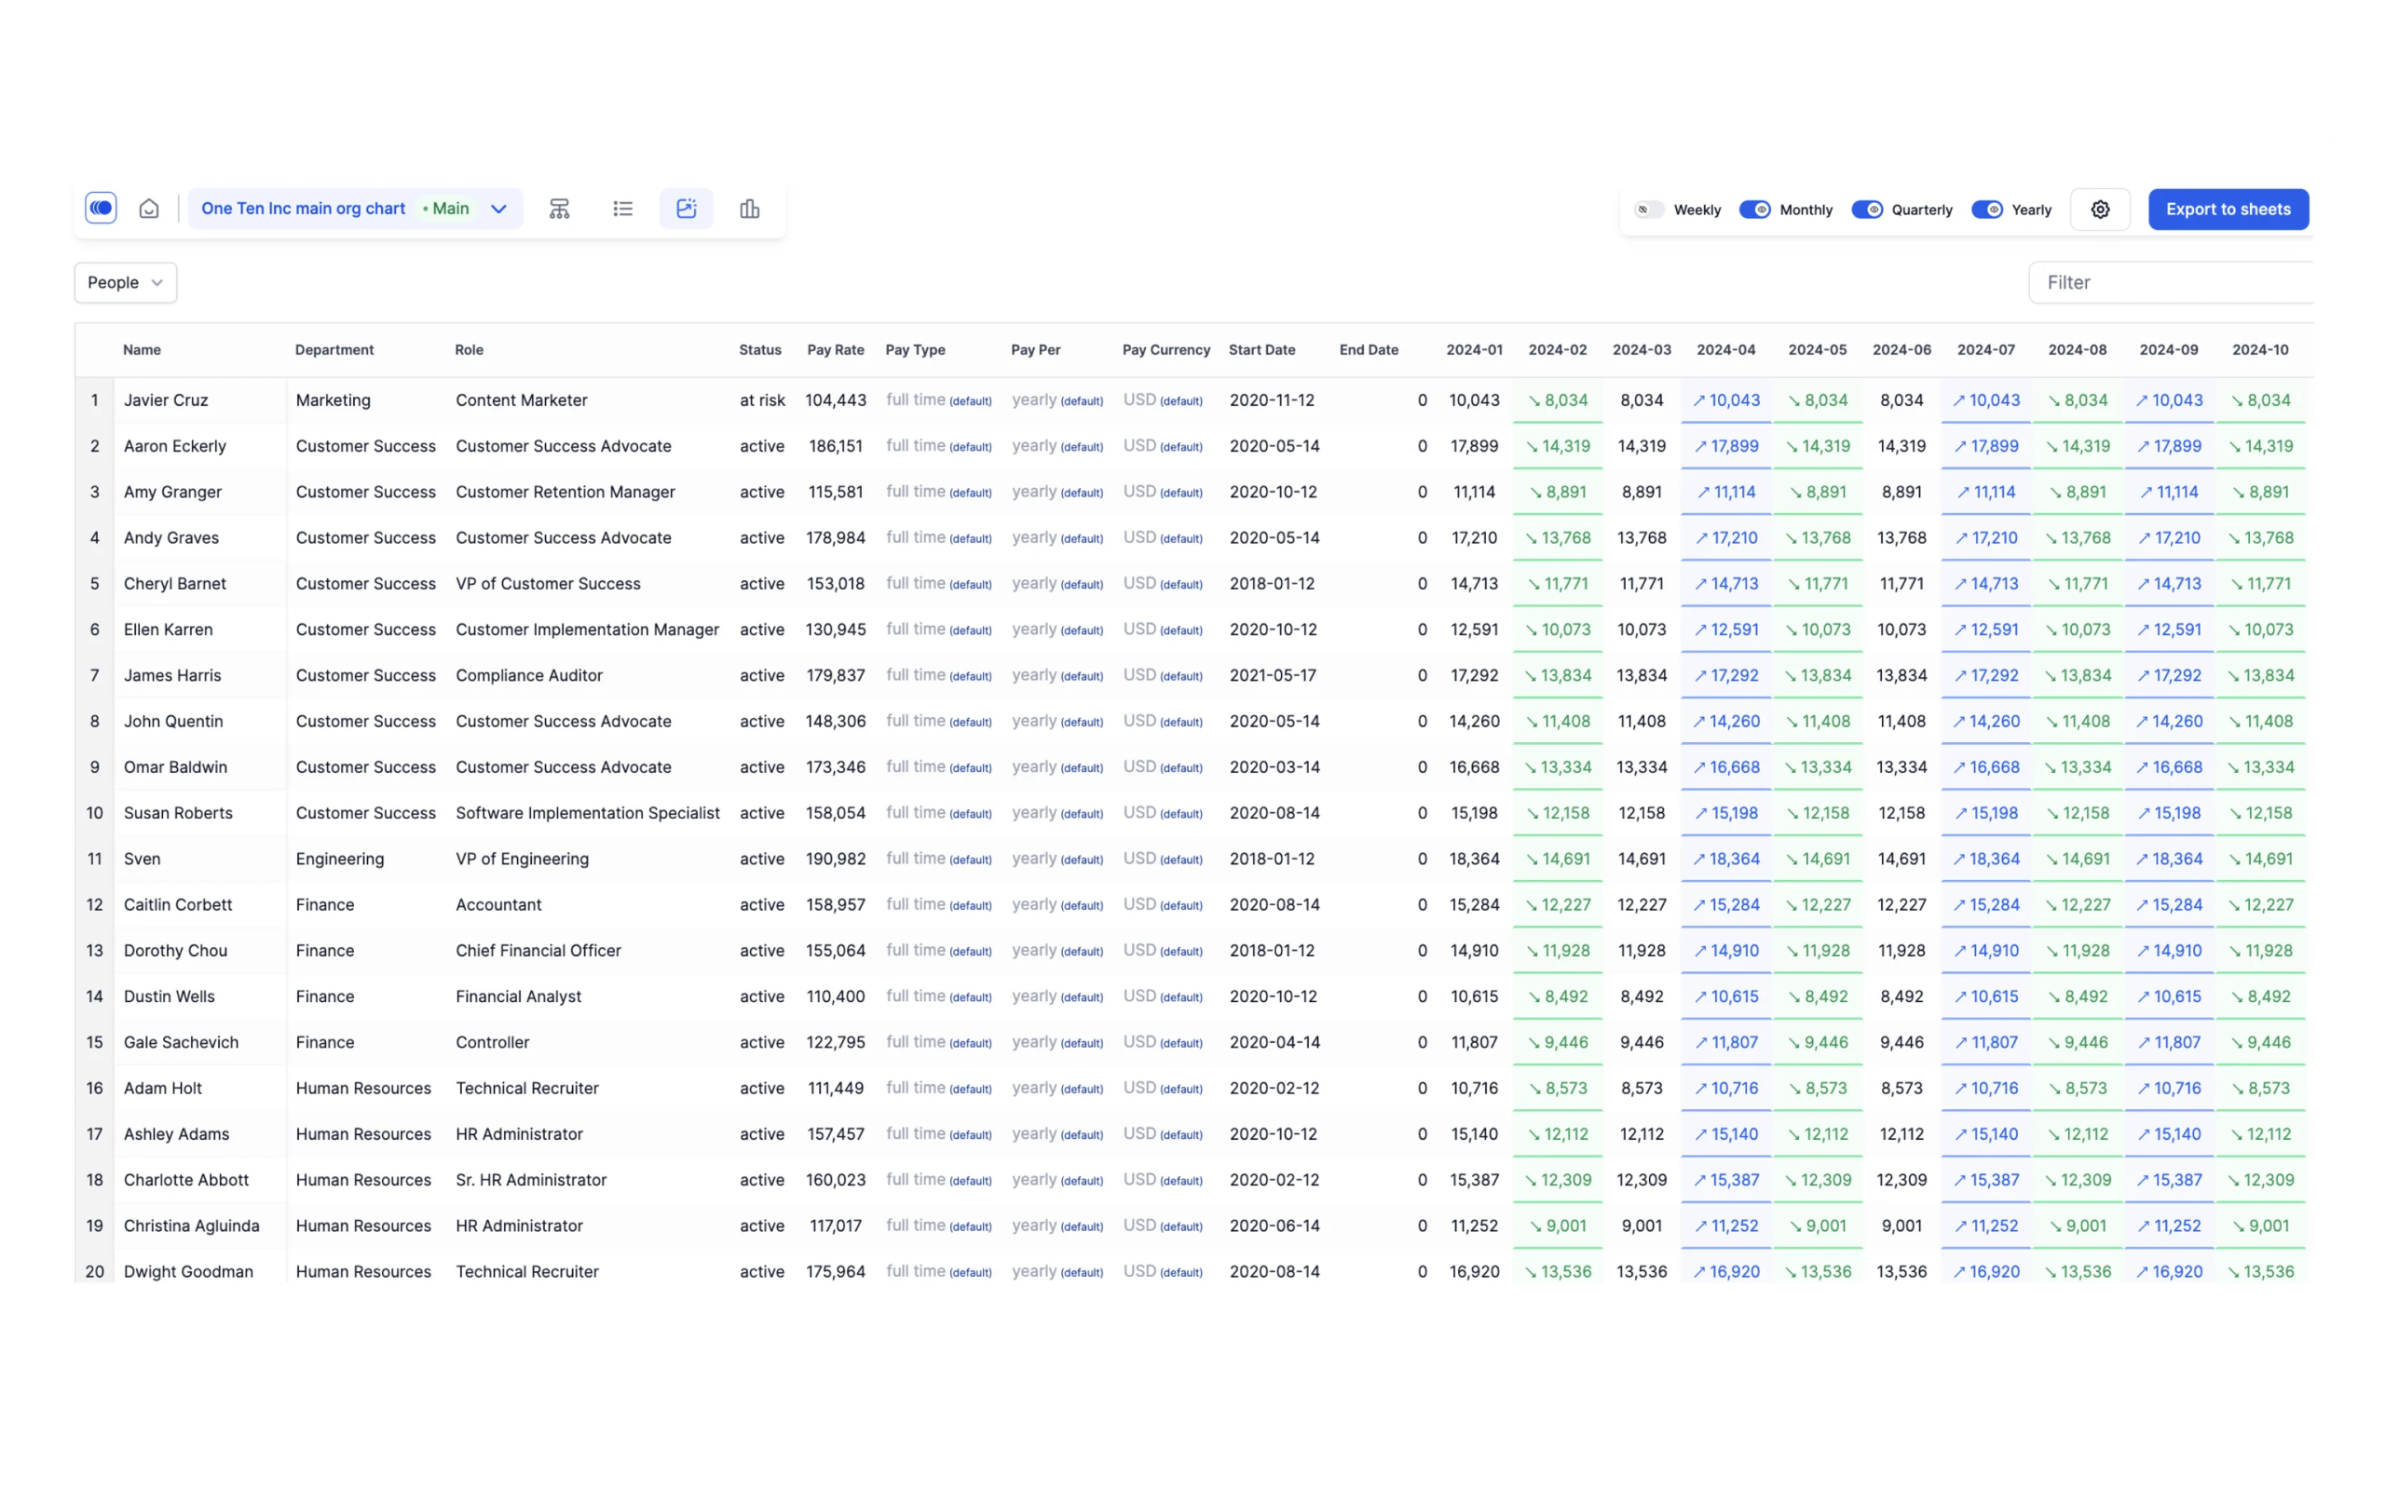The width and height of the screenshot is (2385, 1490).
Task: Click the Pay Currency column header
Action: tap(1165, 349)
